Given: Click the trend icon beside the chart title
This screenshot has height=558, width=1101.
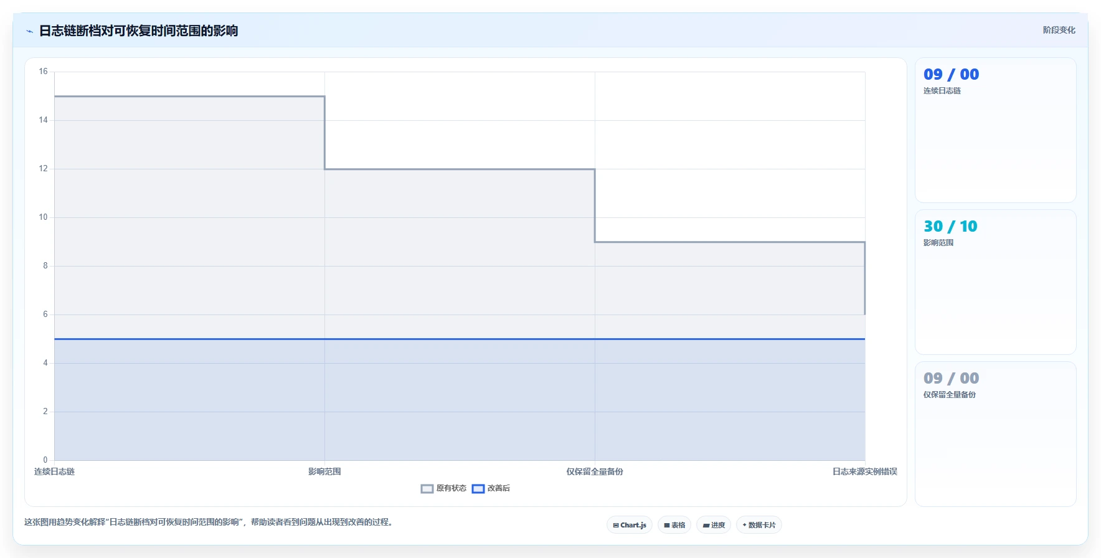Looking at the screenshot, I should (x=29, y=31).
